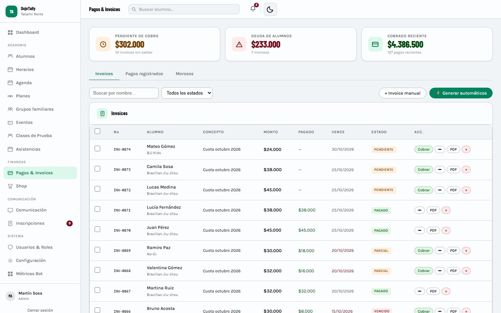Tick the INV-0867 Martina Ruiz checkbox
This screenshot has height=313, width=501.
tap(97, 290)
